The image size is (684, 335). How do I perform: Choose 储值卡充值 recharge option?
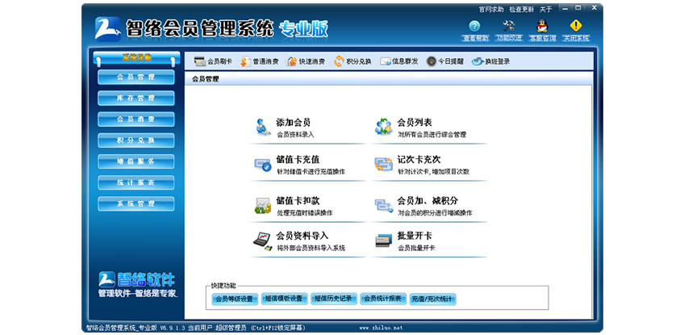[x=307, y=165]
